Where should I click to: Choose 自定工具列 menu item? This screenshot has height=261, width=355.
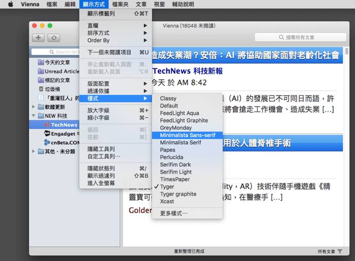click(x=116, y=156)
